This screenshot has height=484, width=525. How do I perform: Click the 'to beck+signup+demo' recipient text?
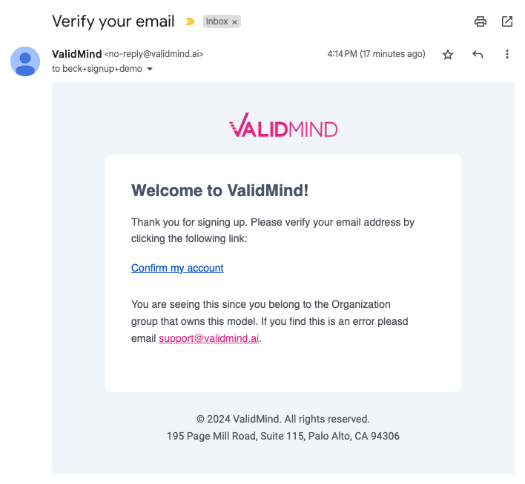point(98,69)
